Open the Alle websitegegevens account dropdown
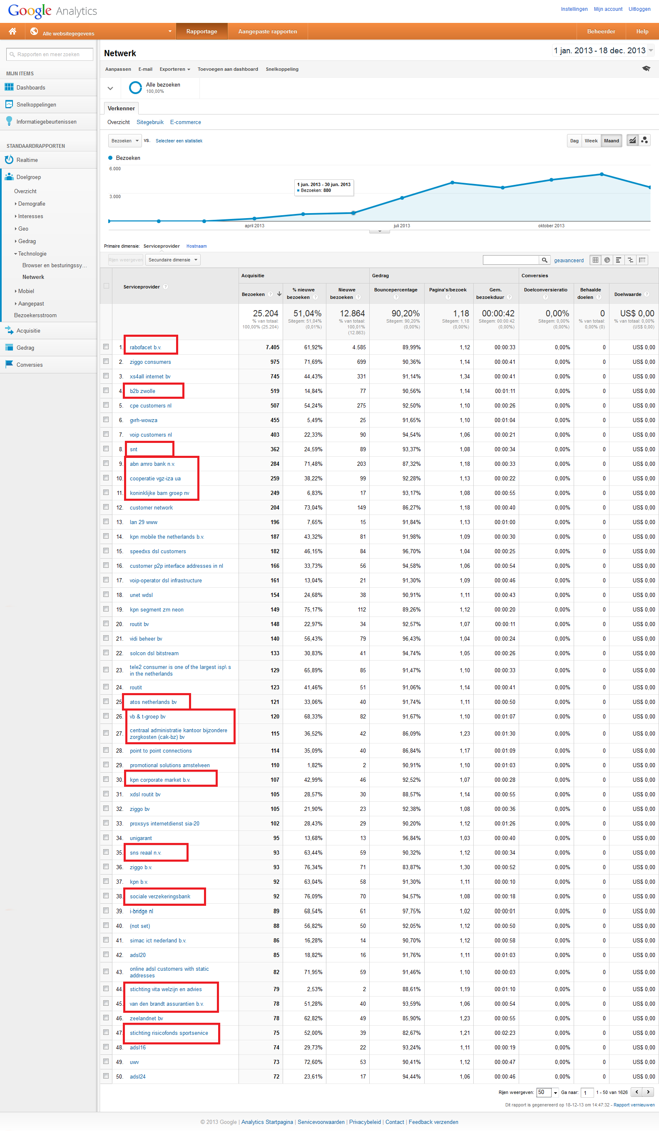 170,31
